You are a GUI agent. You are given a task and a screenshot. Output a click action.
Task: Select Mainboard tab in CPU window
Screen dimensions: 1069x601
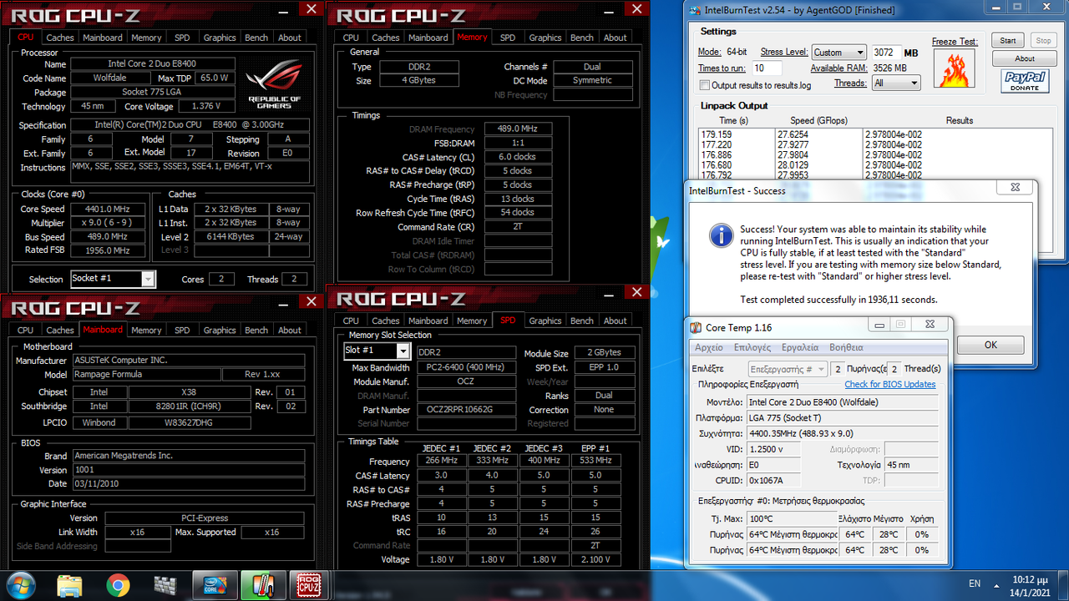(x=103, y=38)
